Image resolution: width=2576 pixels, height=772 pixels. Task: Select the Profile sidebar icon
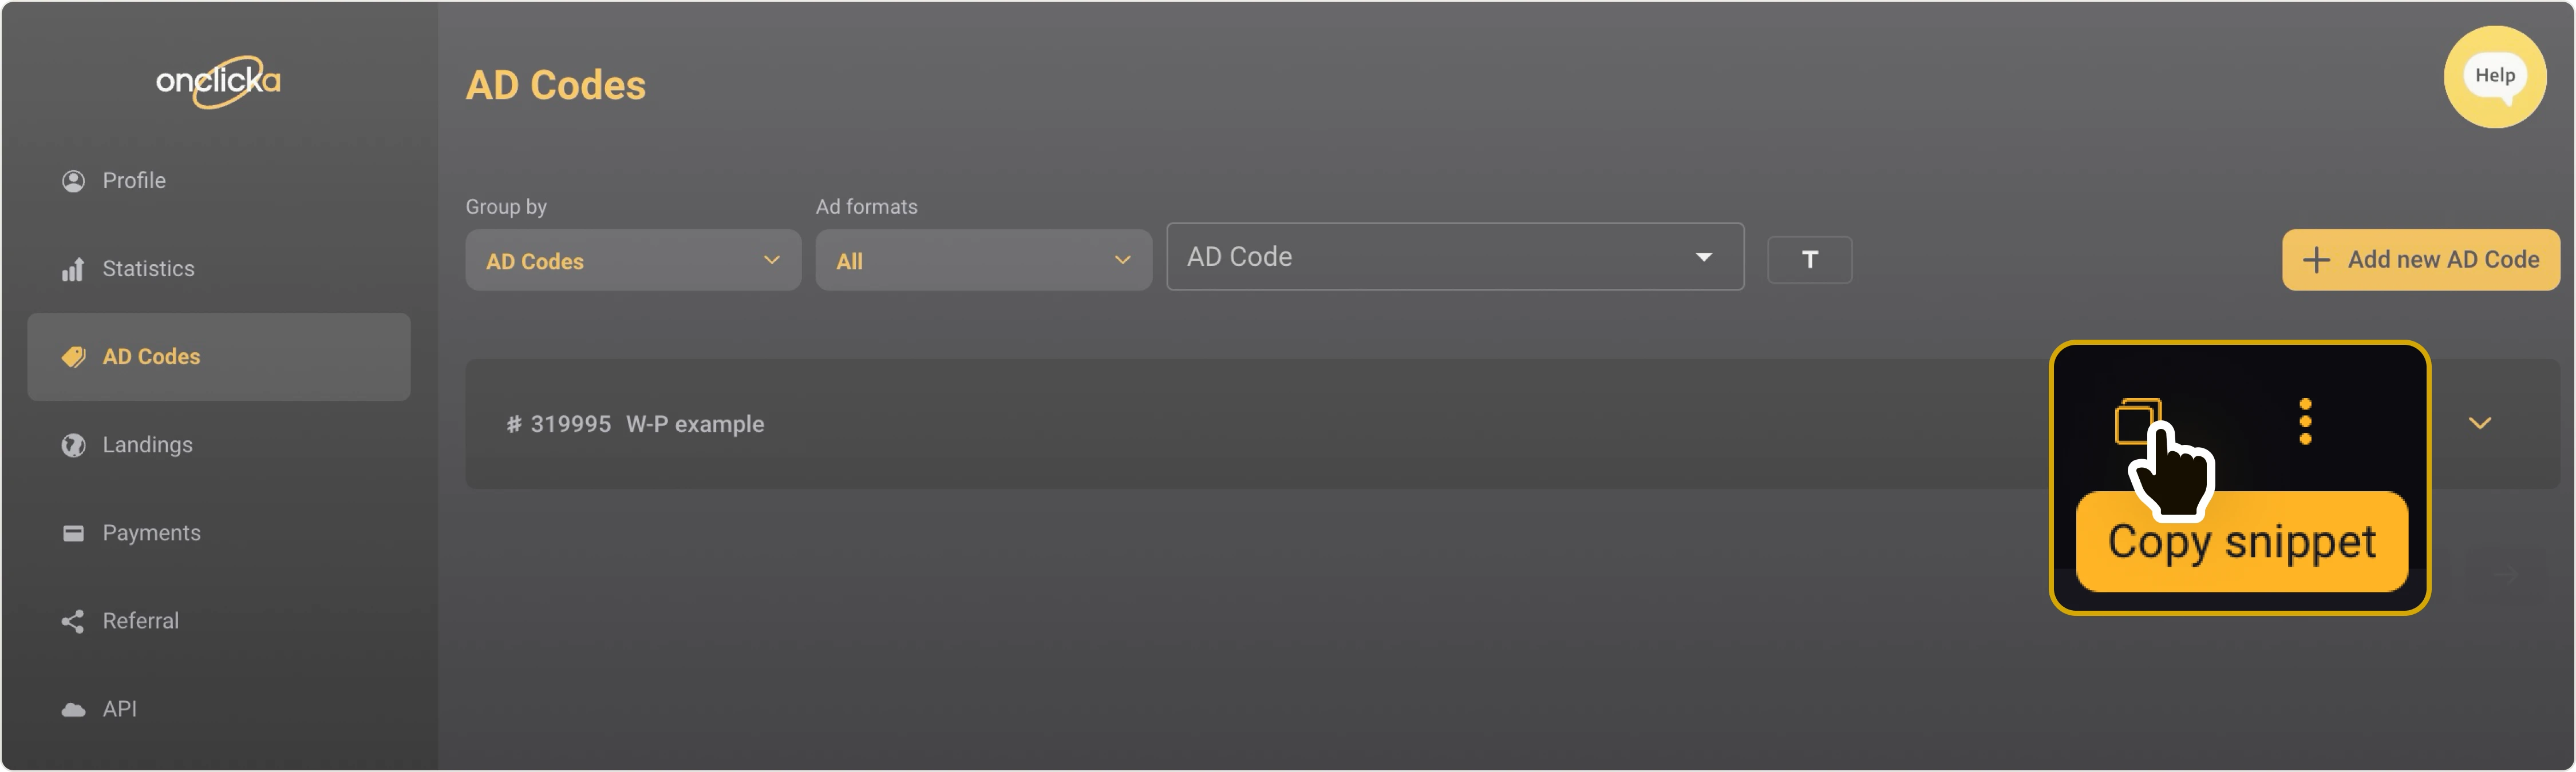coord(73,181)
